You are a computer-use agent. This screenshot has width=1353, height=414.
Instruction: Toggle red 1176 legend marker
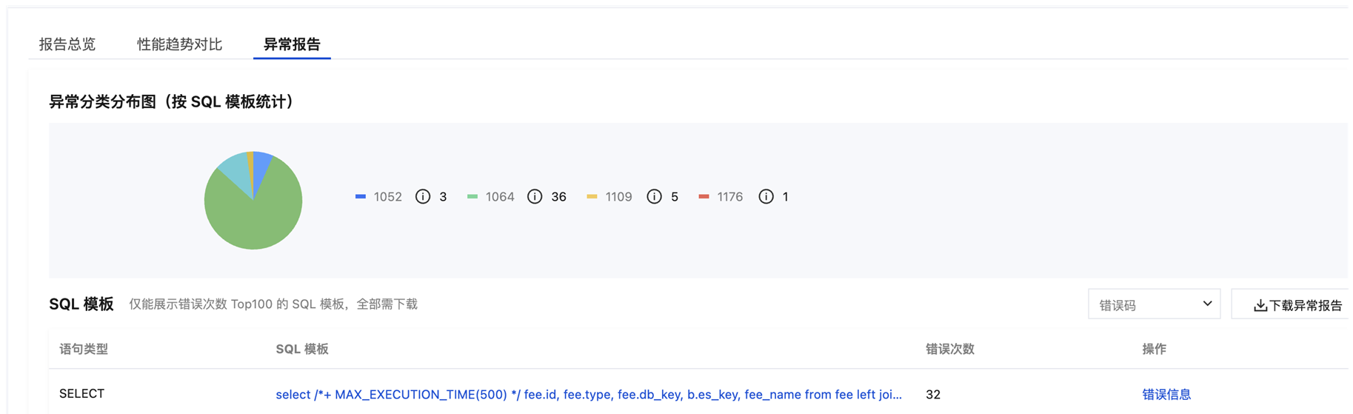click(704, 196)
